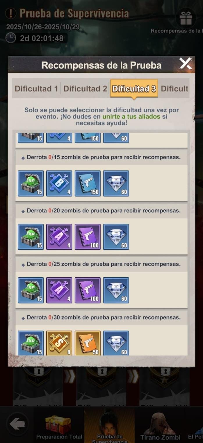Switch to Dificultad 2 tab
This screenshot has height=443, width=203.
point(85,89)
